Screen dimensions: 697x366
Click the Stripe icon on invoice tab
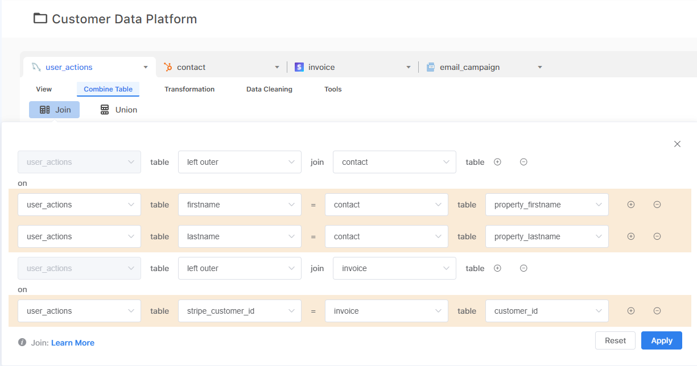point(299,67)
